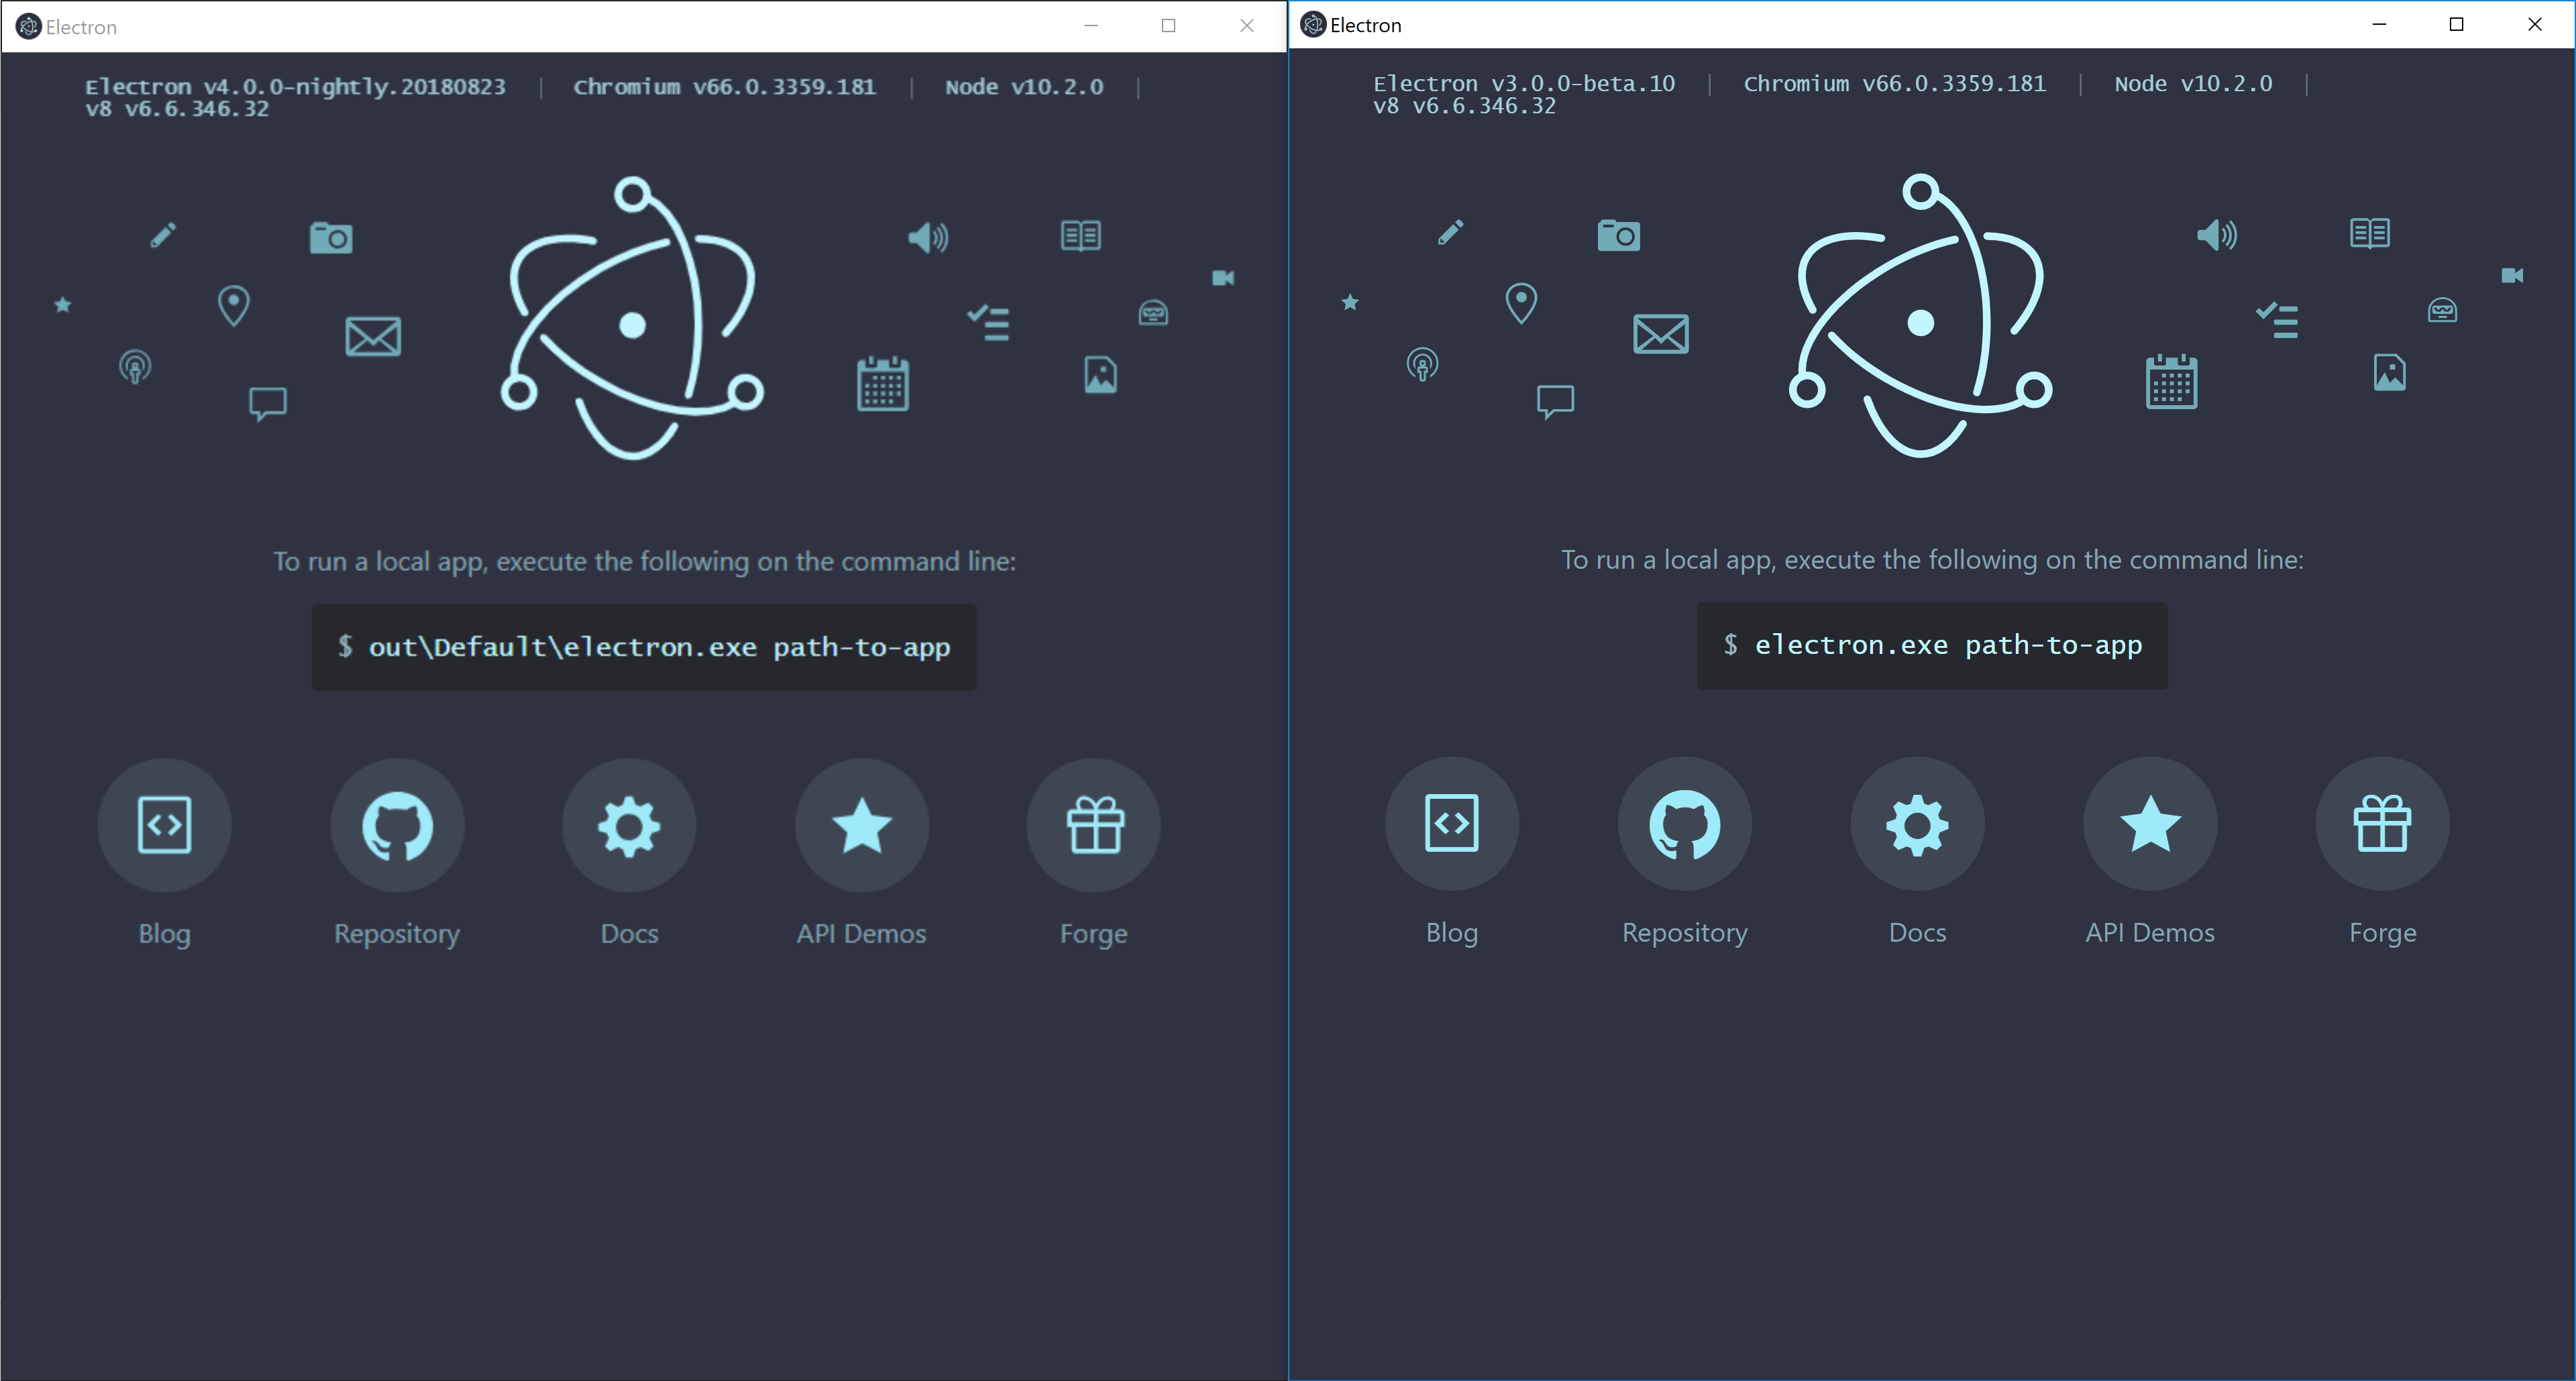2576x1381 pixels.
Task: Click the video camera icon in the right window
Action: (x=2512, y=275)
